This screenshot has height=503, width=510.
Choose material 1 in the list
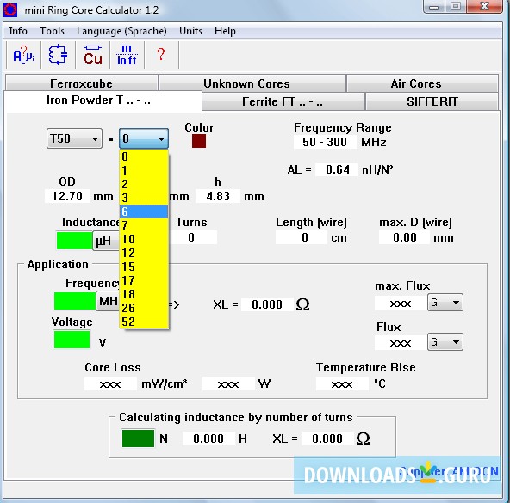pyautogui.click(x=144, y=170)
